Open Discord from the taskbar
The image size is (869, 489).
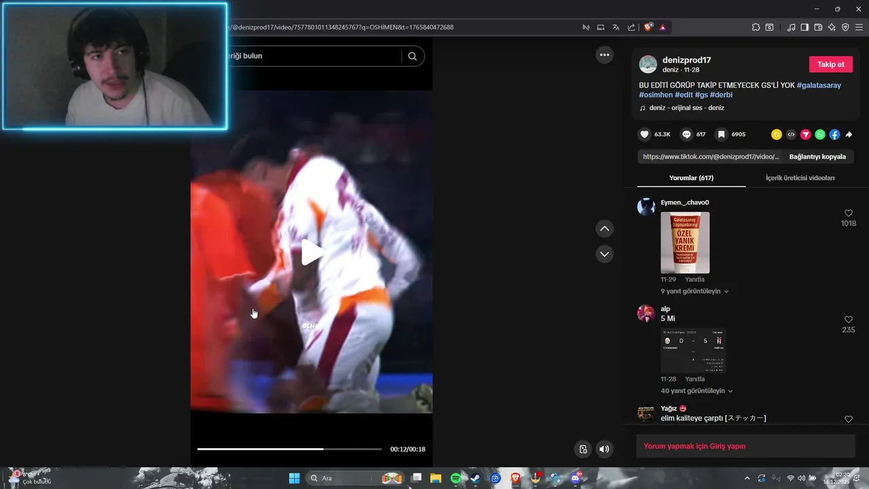576,478
